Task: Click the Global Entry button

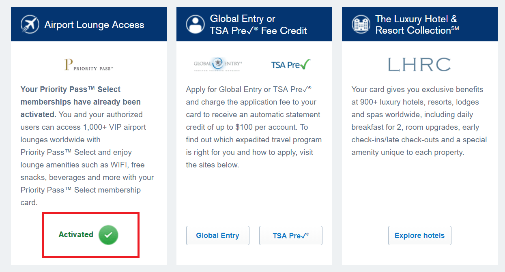Action: tap(217, 235)
